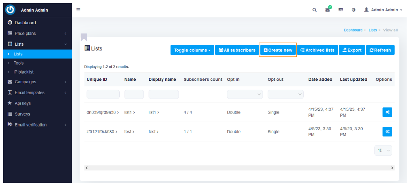Open the Admin Admin user menu
The image size is (414, 185).
click(x=383, y=10)
